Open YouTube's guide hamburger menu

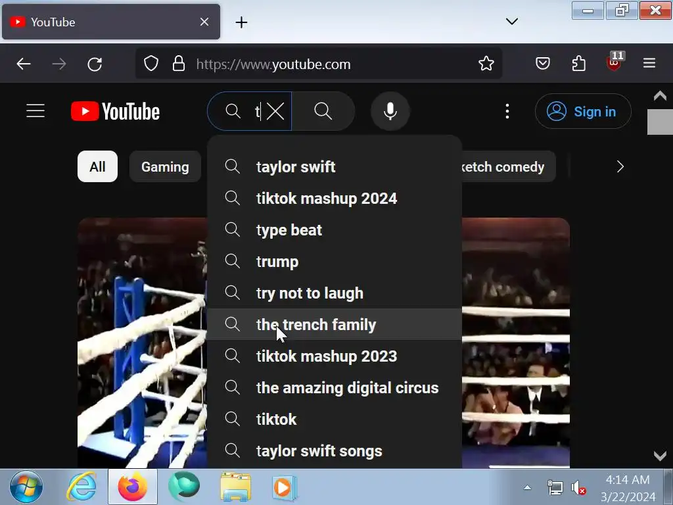35,110
